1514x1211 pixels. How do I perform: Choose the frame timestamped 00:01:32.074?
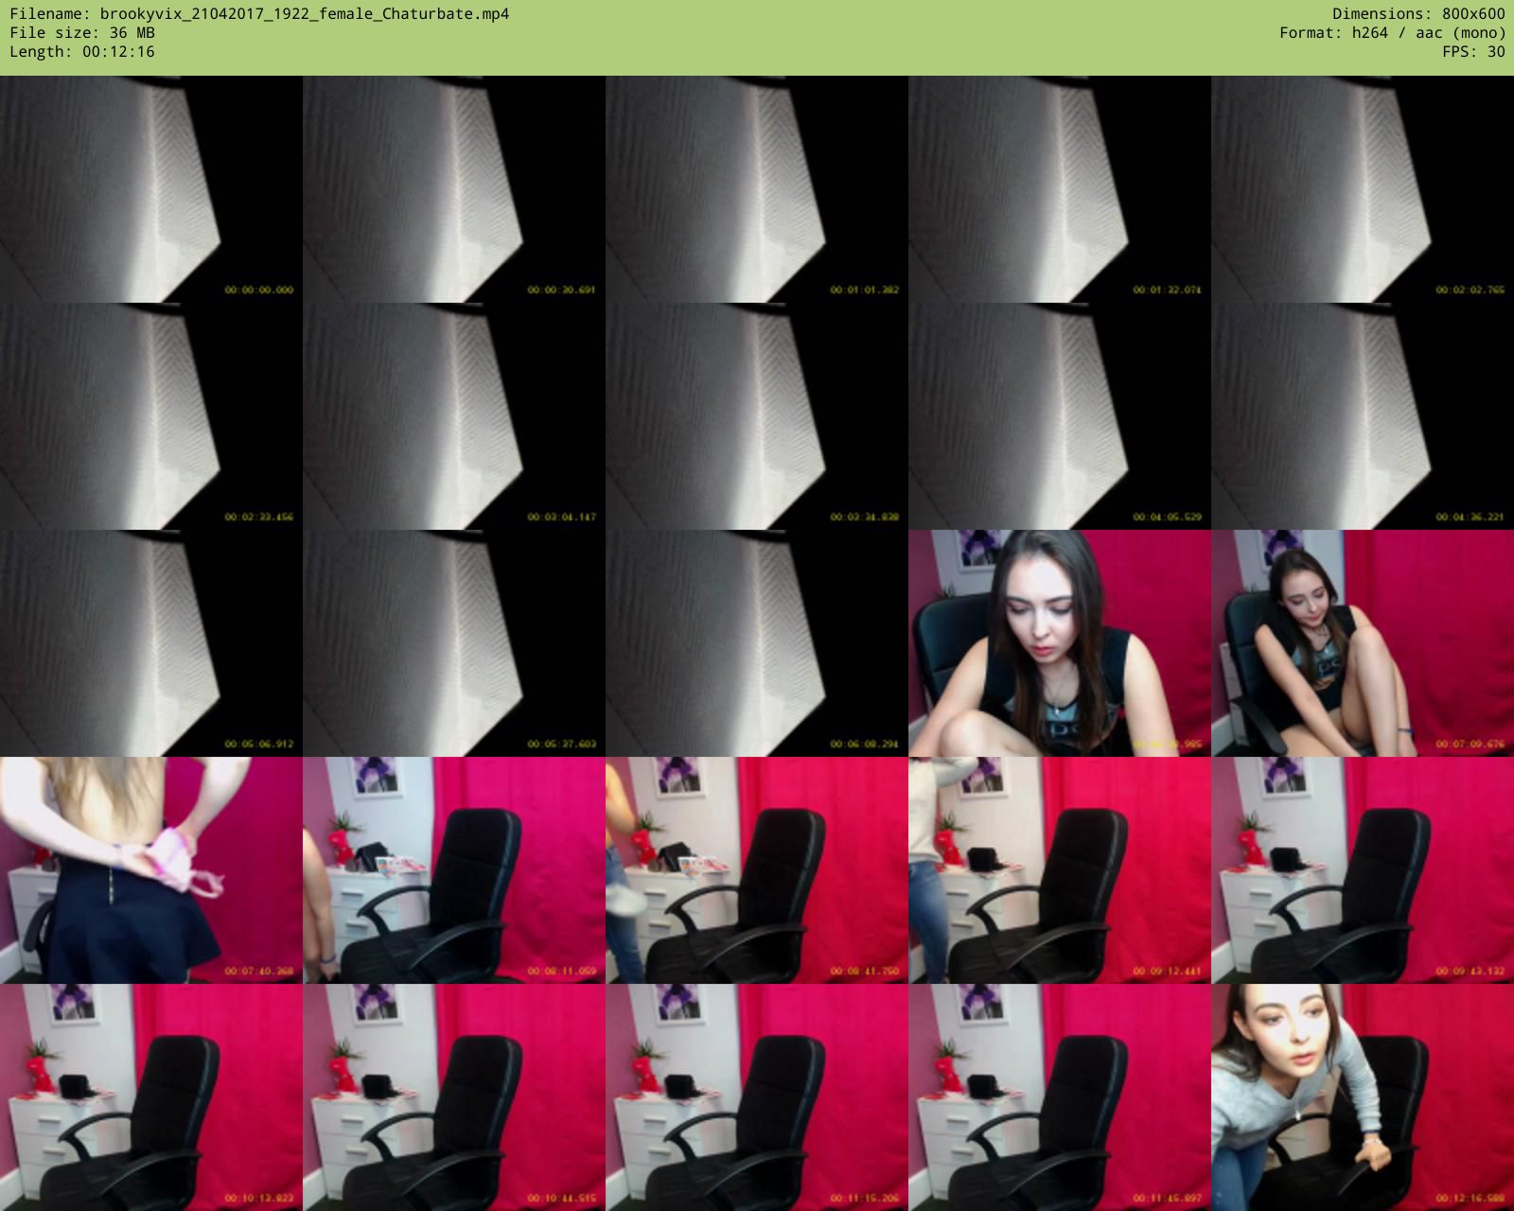click(x=1060, y=189)
